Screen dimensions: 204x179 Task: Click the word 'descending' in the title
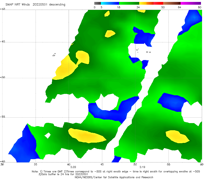[57, 5]
